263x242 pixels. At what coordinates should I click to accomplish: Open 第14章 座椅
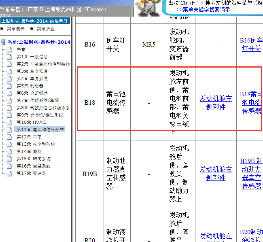click(x=29, y=151)
